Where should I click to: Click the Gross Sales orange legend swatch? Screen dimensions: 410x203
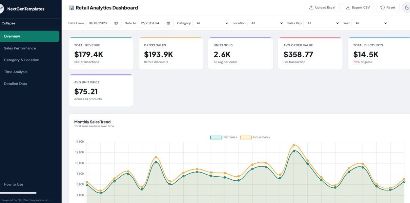tap(246, 137)
